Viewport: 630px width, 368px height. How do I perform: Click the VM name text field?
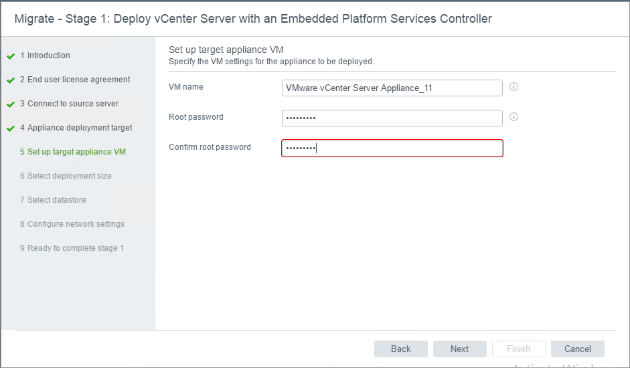tap(392, 88)
